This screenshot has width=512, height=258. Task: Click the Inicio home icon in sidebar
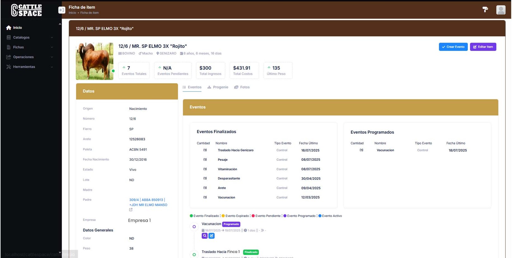(x=9, y=28)
